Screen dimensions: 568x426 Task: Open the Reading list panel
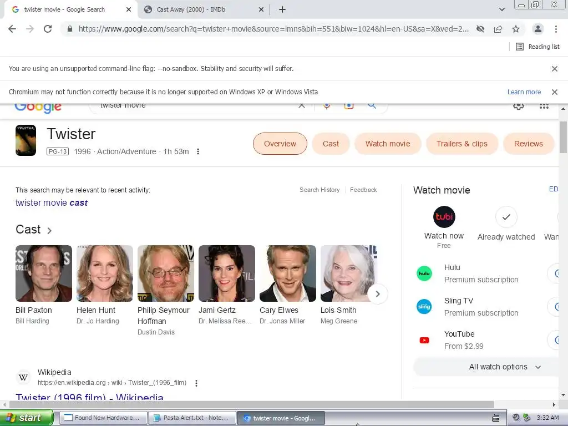537,47
